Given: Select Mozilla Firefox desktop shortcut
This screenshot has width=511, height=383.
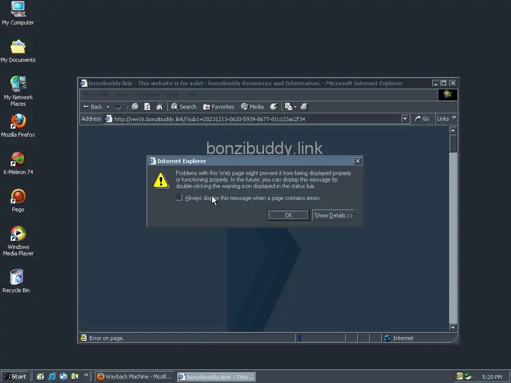Looking at the screenshot, I should click(18, 126).
